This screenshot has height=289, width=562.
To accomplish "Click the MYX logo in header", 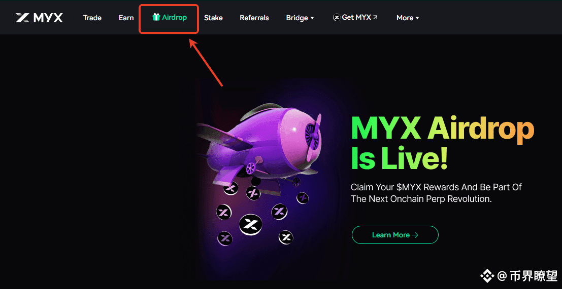I will pyautogui.click(x=39, y=18).
